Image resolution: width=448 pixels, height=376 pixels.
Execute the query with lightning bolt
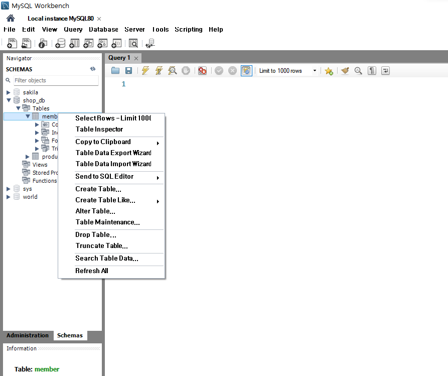(x=145, y=71)
